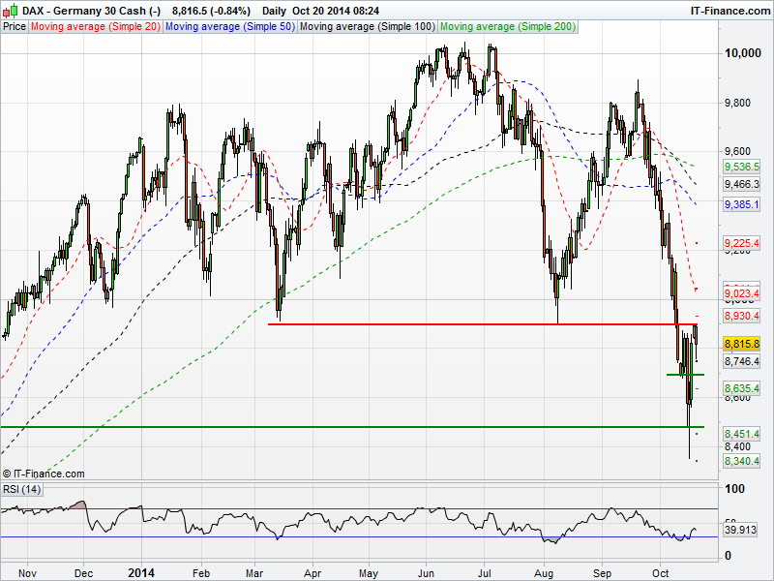Click the 2014 label on time axis
The width and height of the screenshot is (774, 581).
tap(141, 573)
